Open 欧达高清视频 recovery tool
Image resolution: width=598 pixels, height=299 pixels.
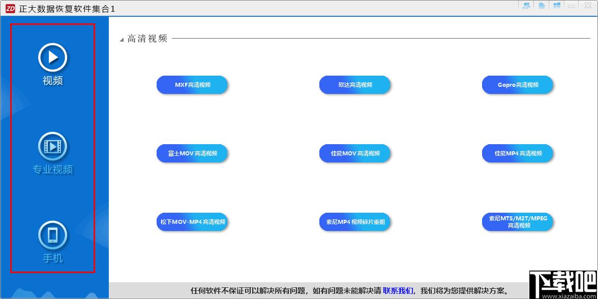(355, 85)
